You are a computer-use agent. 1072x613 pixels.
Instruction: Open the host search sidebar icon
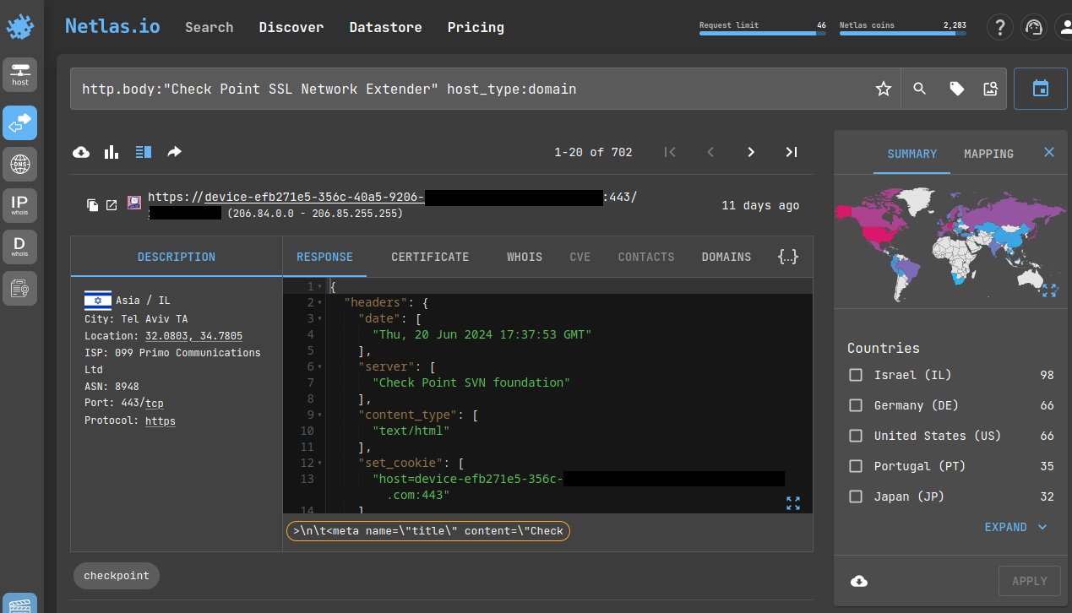point(20,74)
